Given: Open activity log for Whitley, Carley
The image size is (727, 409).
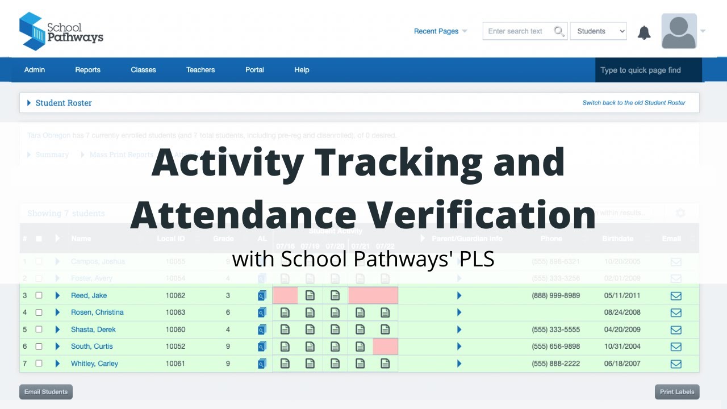Looking at the screenshot, I should tap(262, 364).
